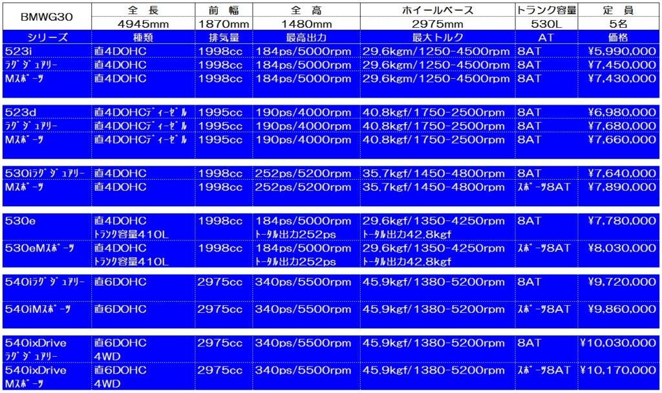Select the 最大トルク column header

pyautogui.click(x=438, y=37)
